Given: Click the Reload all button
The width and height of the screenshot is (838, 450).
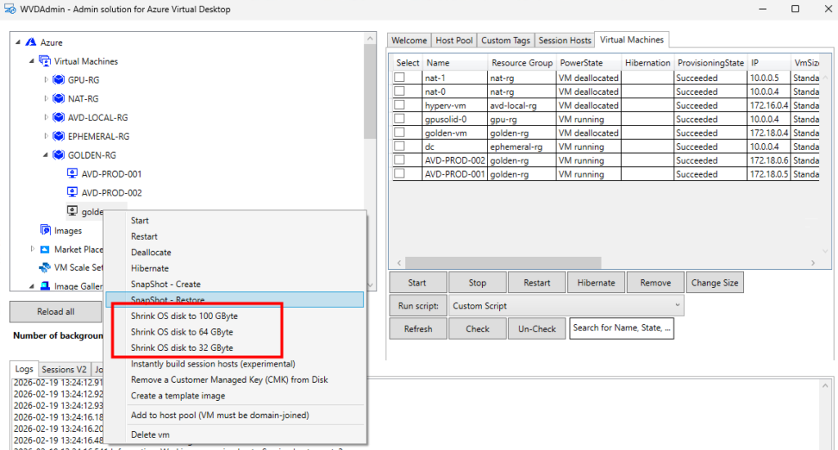Looking at the screenshot, I should tap(56, 312).
